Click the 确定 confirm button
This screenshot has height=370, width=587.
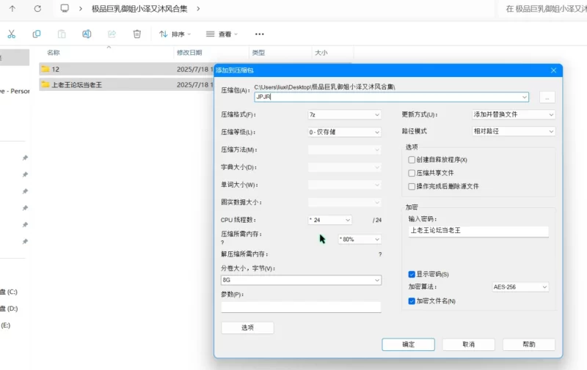(409, 344)
